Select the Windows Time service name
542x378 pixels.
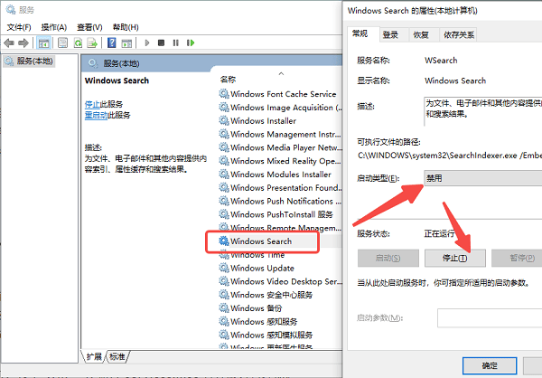pyautogui.click(x=257, y=255)
